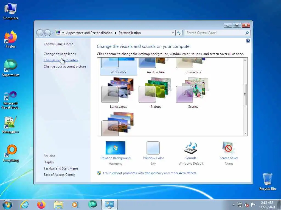
Task: Open the Screen Saver icon
Action: [228, 148]
